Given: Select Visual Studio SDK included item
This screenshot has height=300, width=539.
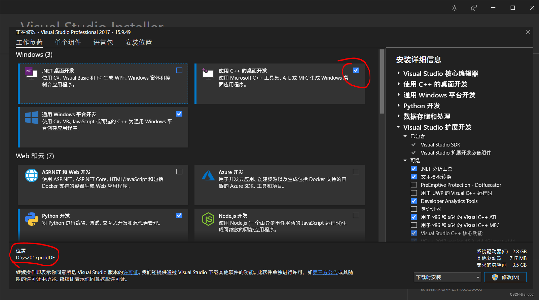Looking at the screenshot, I should (x=440, y=144).
